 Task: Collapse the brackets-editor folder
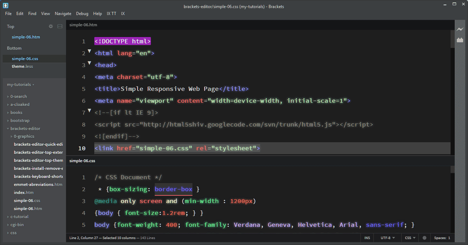point(25,128)
